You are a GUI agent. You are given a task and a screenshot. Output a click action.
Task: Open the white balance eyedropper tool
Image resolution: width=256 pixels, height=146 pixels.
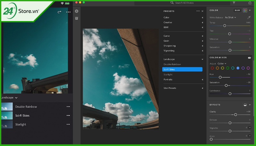pyautogui.click(x=249, y=18)
